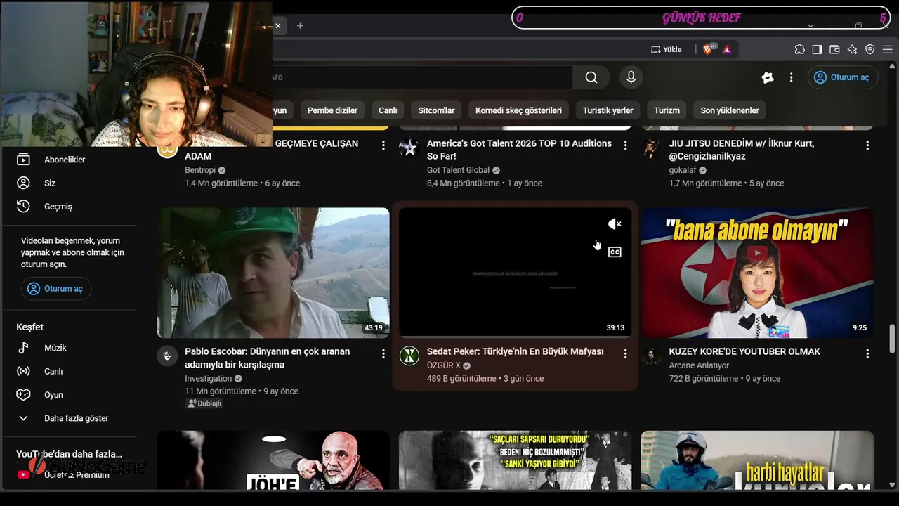Toggle mute on the Sedat Peker video preview
The width and height of the screenshot is (899, 506).
click(x=615, y=224)
